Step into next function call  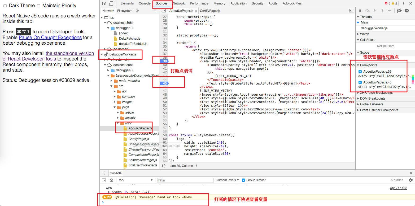[x=375, y=11]
